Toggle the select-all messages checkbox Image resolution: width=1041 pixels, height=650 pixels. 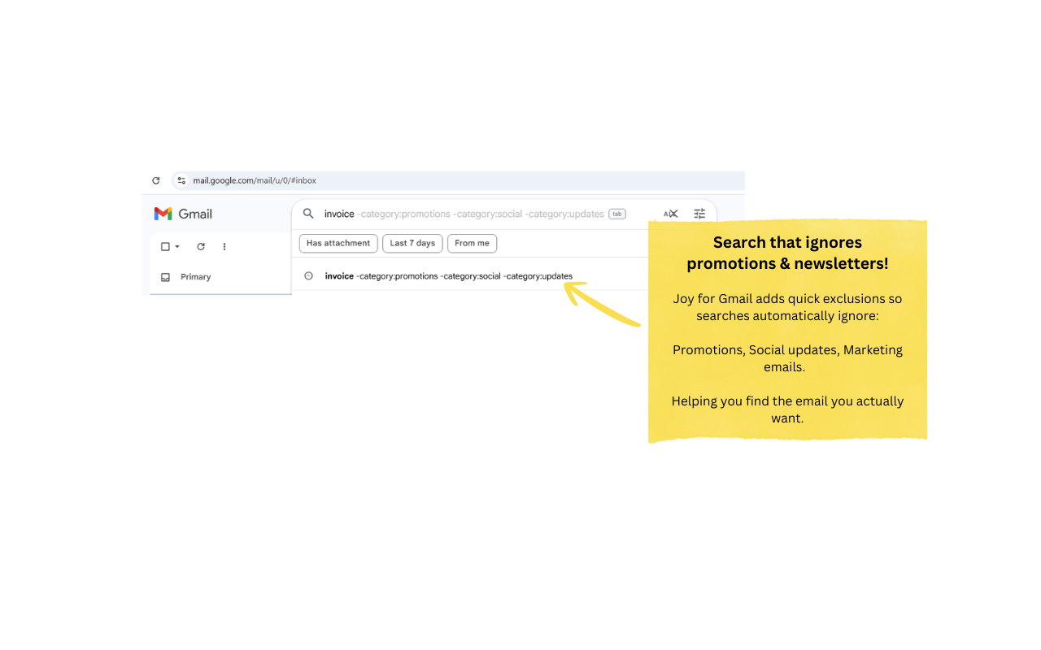click(x=164, y=245)
